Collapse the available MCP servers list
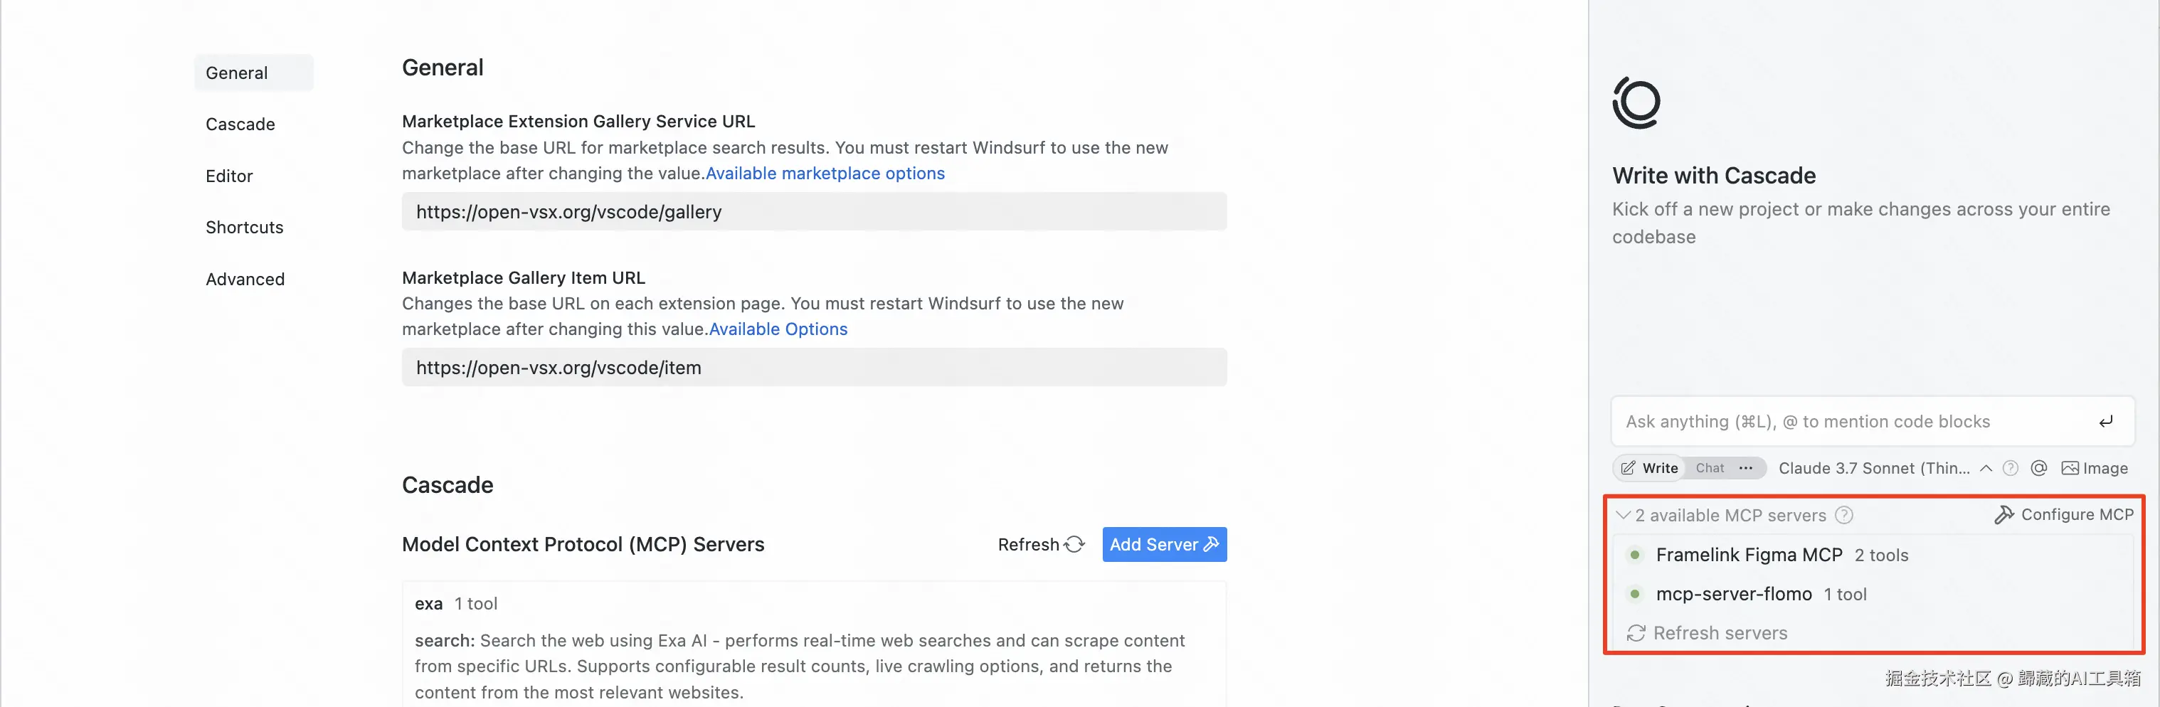This screenshot has height=707, width=2160. [x=1624, y=515]
